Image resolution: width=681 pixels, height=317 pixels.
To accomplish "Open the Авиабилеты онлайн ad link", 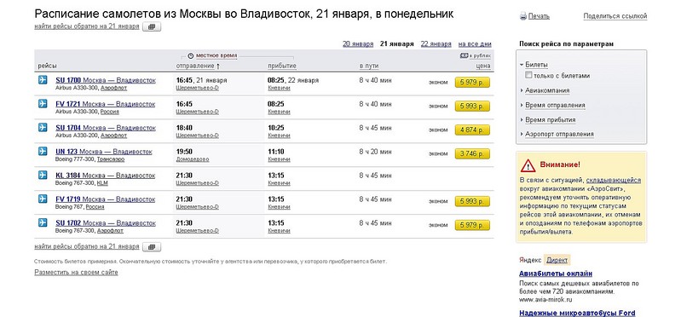I will 556,274.
